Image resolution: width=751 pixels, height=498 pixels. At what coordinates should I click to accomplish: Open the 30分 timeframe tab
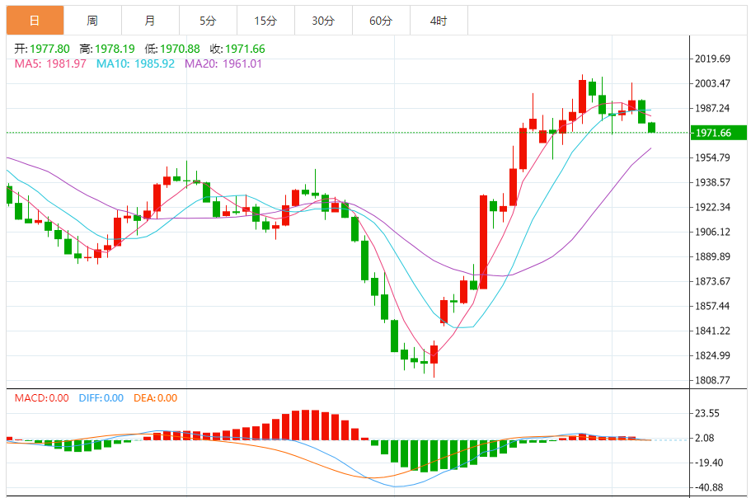[323, 21]
